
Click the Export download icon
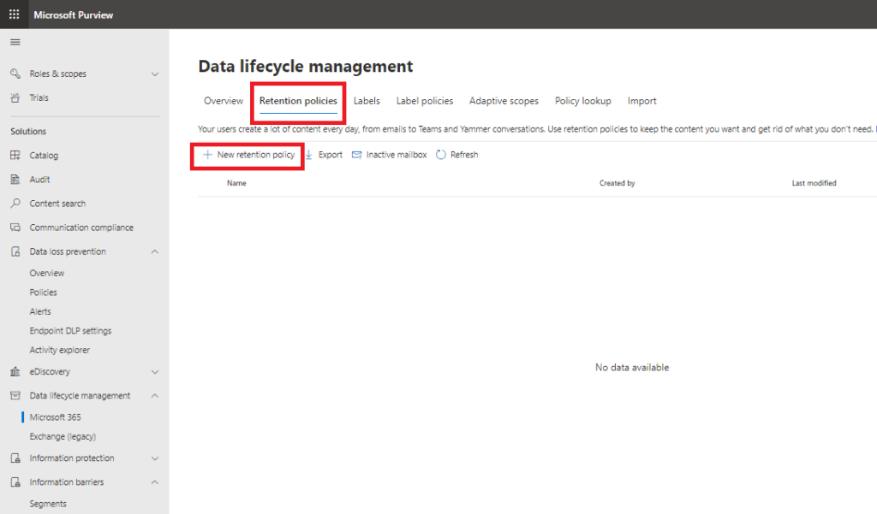click(x=309, y=155)
